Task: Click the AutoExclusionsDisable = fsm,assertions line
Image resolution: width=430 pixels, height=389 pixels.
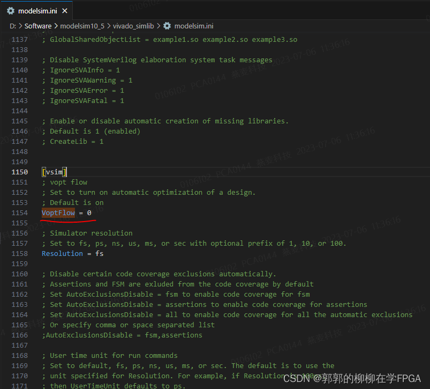Action: [107, 334]
